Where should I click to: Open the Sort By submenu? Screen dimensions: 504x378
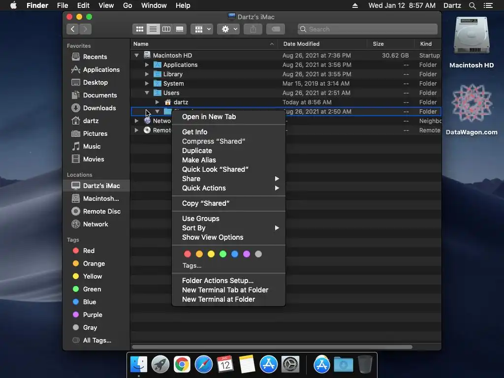[228, 228]
